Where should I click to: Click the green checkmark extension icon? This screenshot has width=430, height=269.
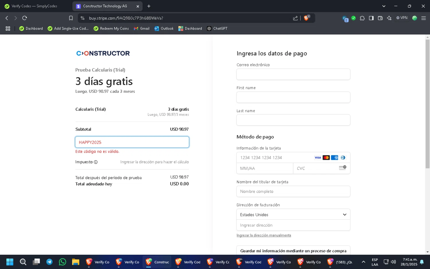[x=353, y=18]
